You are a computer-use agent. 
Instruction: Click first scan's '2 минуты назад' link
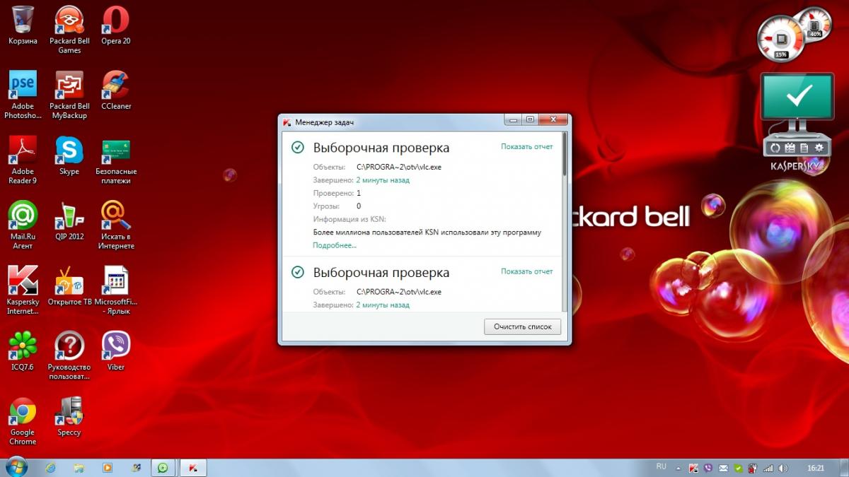tap(383, 180)
